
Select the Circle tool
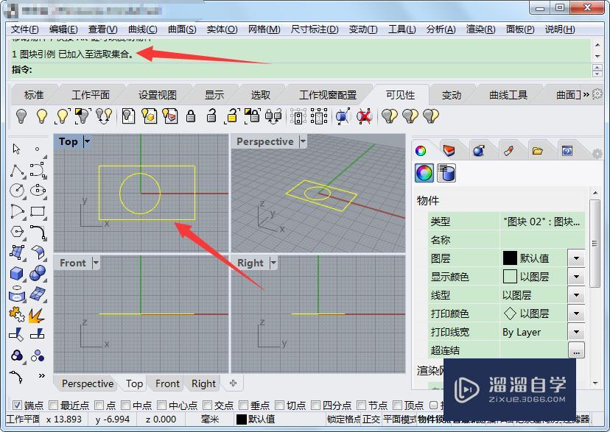pos(17,191)
